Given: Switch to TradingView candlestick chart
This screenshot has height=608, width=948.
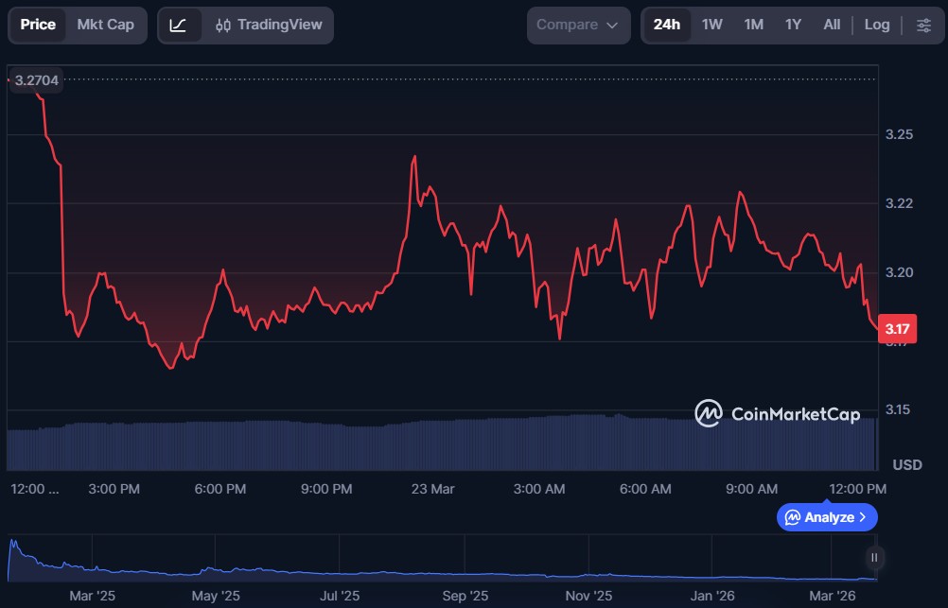Looking at the screenshot, I should click(x=269, y=26).
